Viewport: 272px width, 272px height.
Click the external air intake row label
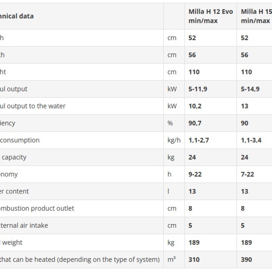24,225
